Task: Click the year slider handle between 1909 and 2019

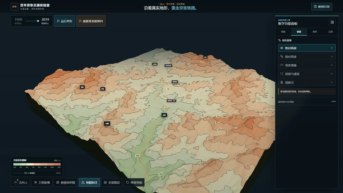Action: (x=38, y=21)
